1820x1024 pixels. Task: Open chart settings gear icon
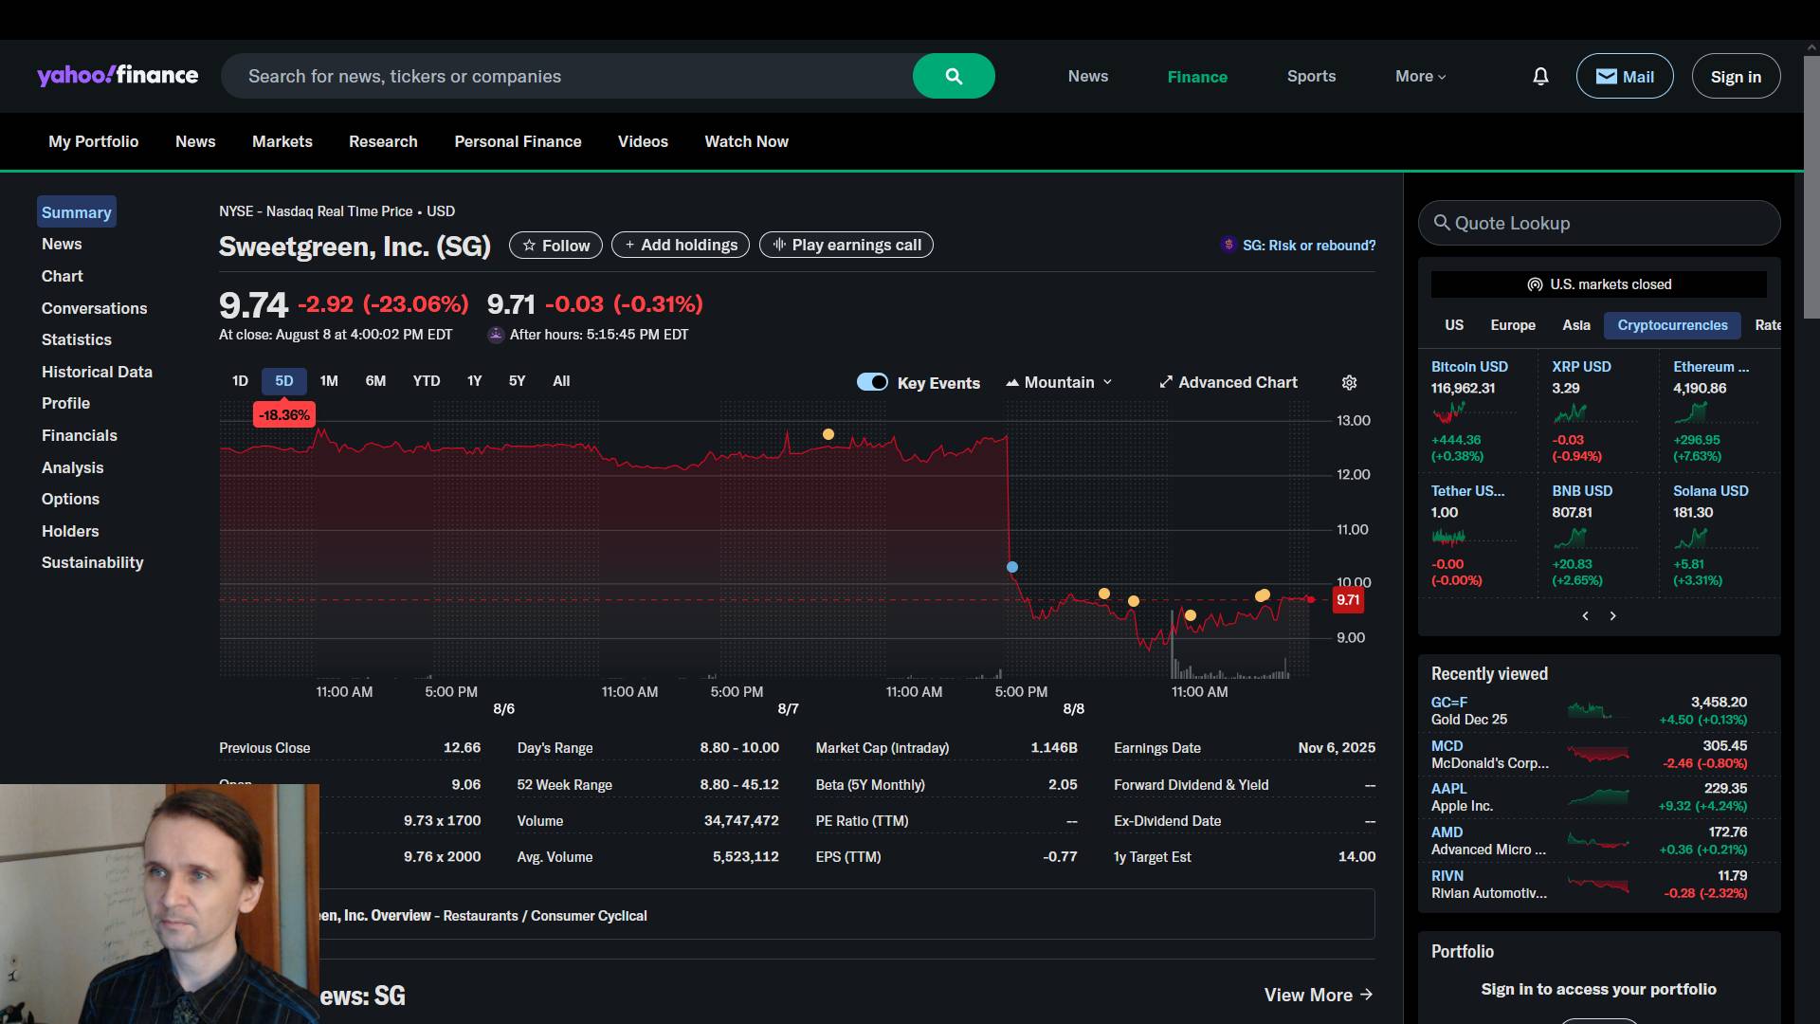1349,382
